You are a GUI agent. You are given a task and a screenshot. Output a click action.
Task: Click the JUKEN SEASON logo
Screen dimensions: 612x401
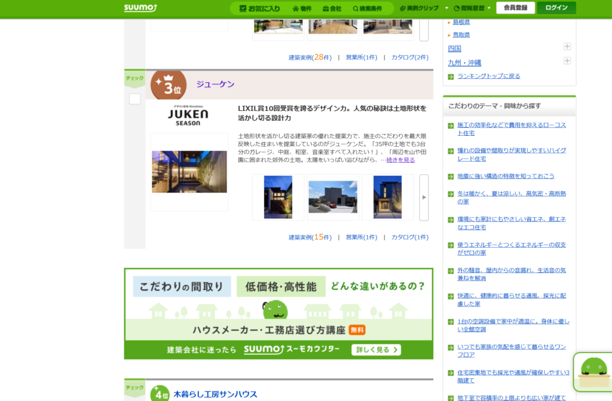[188, 116]
